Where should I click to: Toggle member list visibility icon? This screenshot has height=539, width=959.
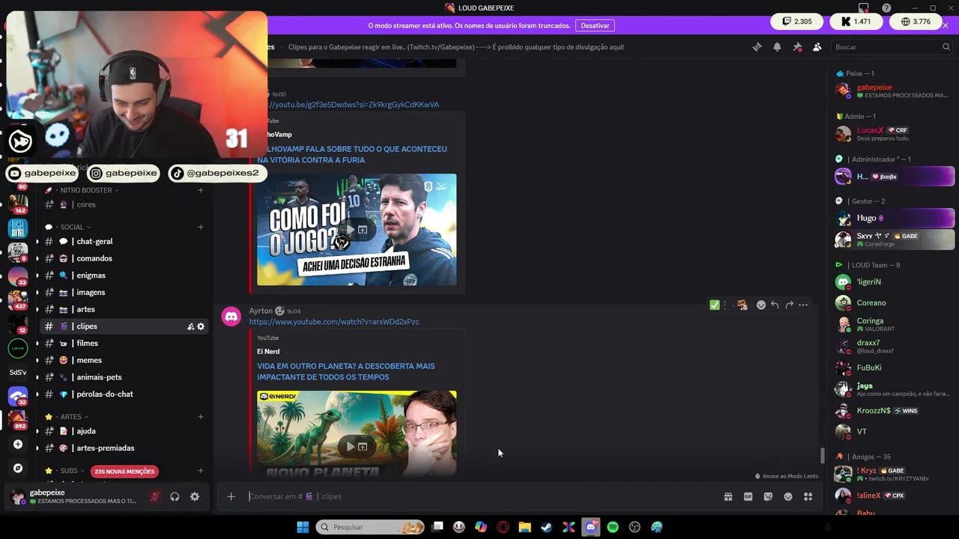[817, 46]
